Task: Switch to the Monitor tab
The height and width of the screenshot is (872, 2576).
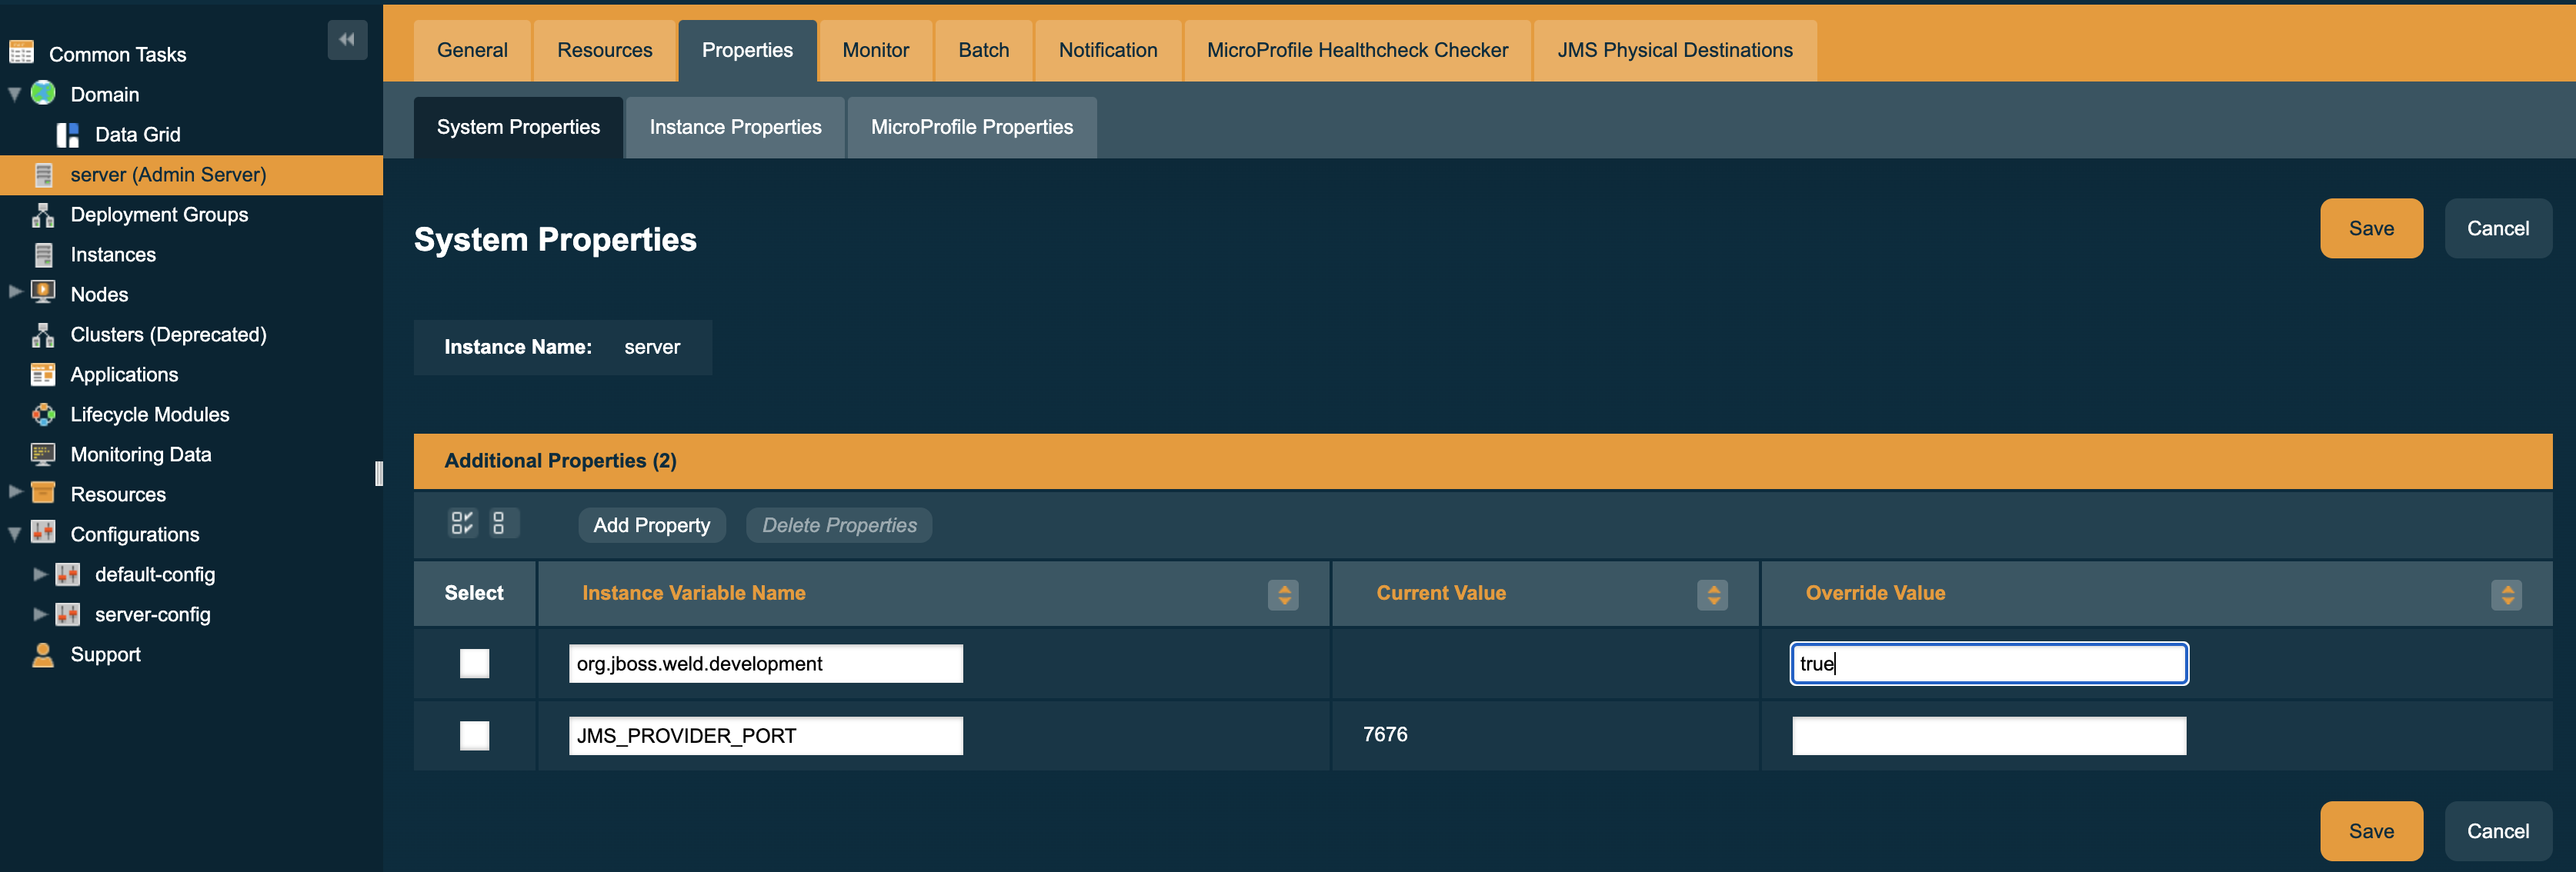Action: click(875, 49)
